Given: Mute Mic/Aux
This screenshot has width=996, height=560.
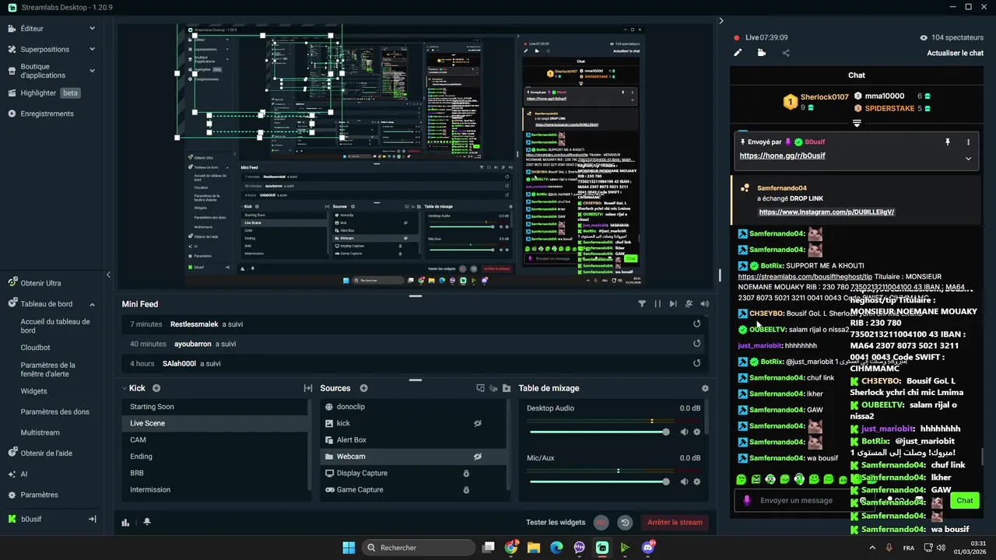Looking at the screenshot, I should point(684,481).
